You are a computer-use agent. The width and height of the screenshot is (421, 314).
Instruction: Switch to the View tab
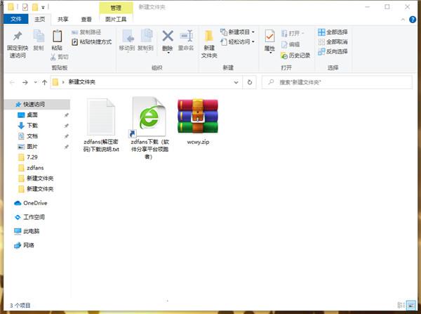click(x=86, y=19)
